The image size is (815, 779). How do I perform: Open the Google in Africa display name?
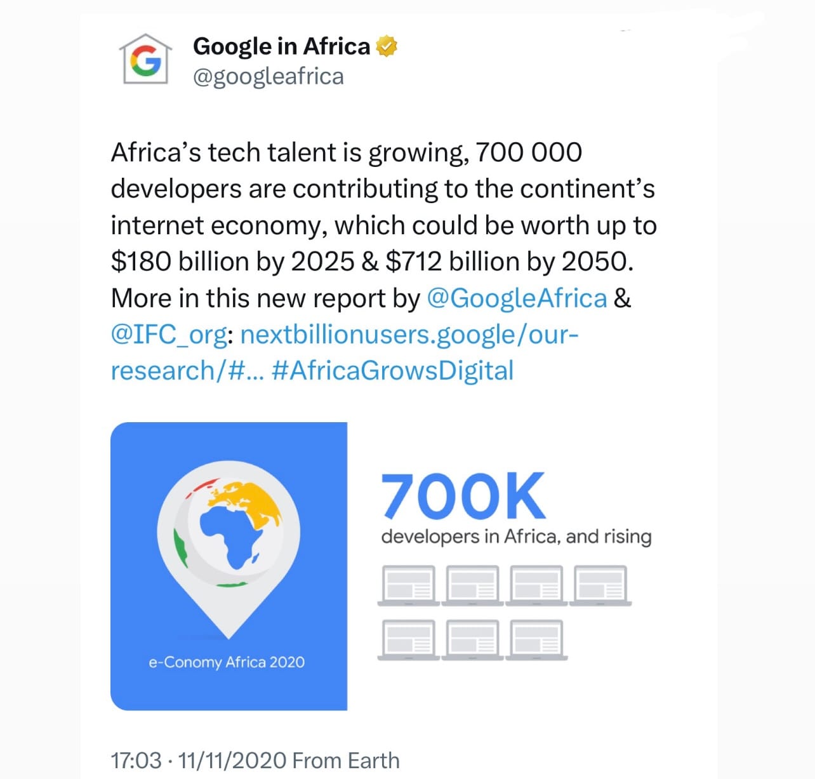pyautogui.click(x=281, y=46)
